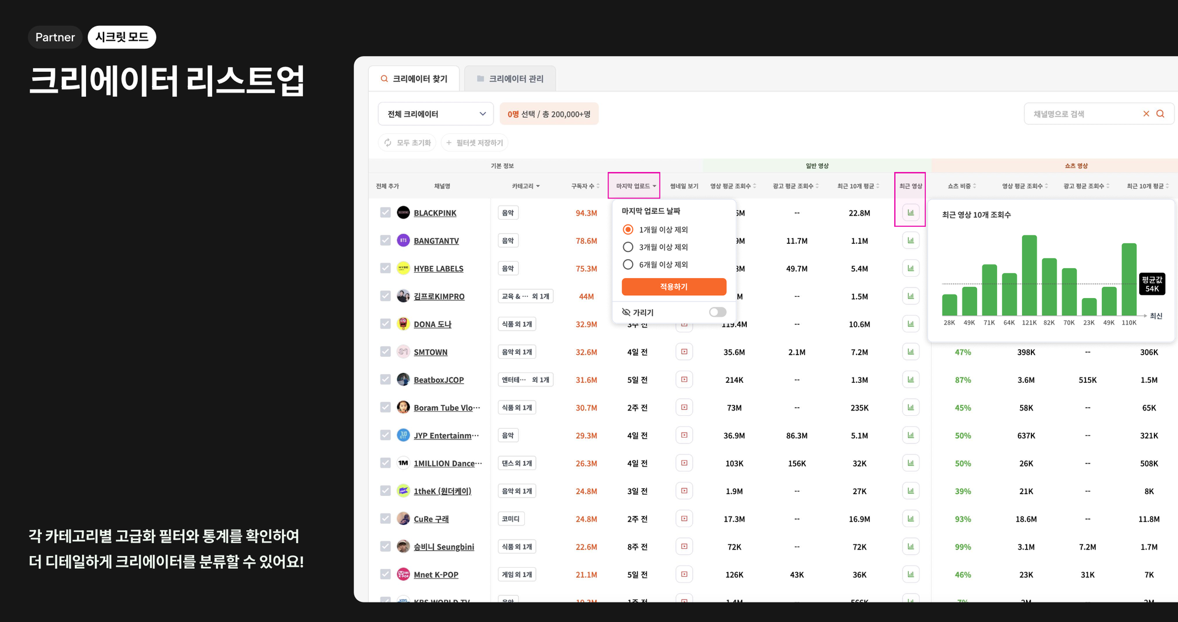
Task: Click the X icon to clear the search field
Action: tap(1146, 114)
